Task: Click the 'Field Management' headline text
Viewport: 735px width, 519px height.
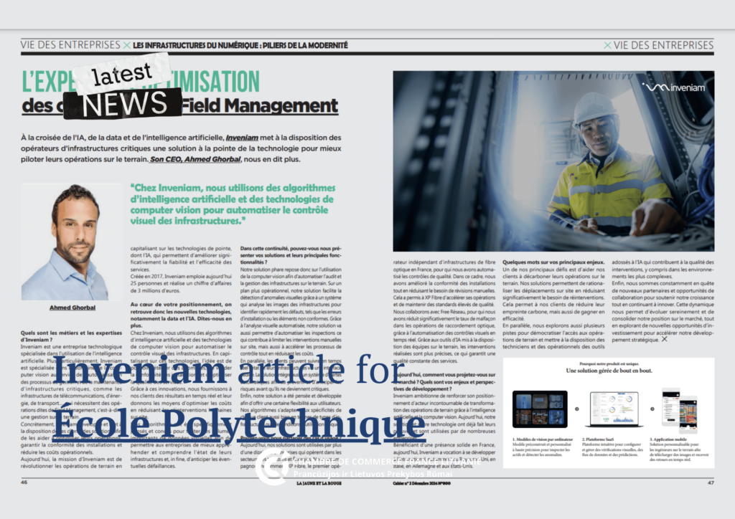Action: 260,106
